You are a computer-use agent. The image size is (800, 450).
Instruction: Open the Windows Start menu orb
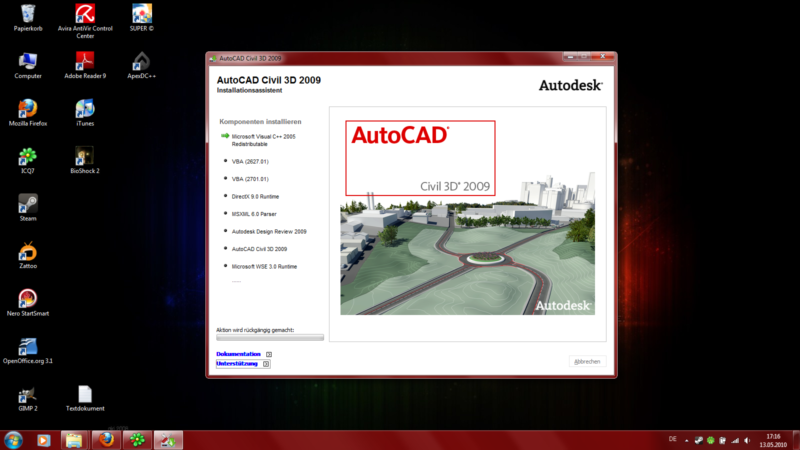coord(13,440)
